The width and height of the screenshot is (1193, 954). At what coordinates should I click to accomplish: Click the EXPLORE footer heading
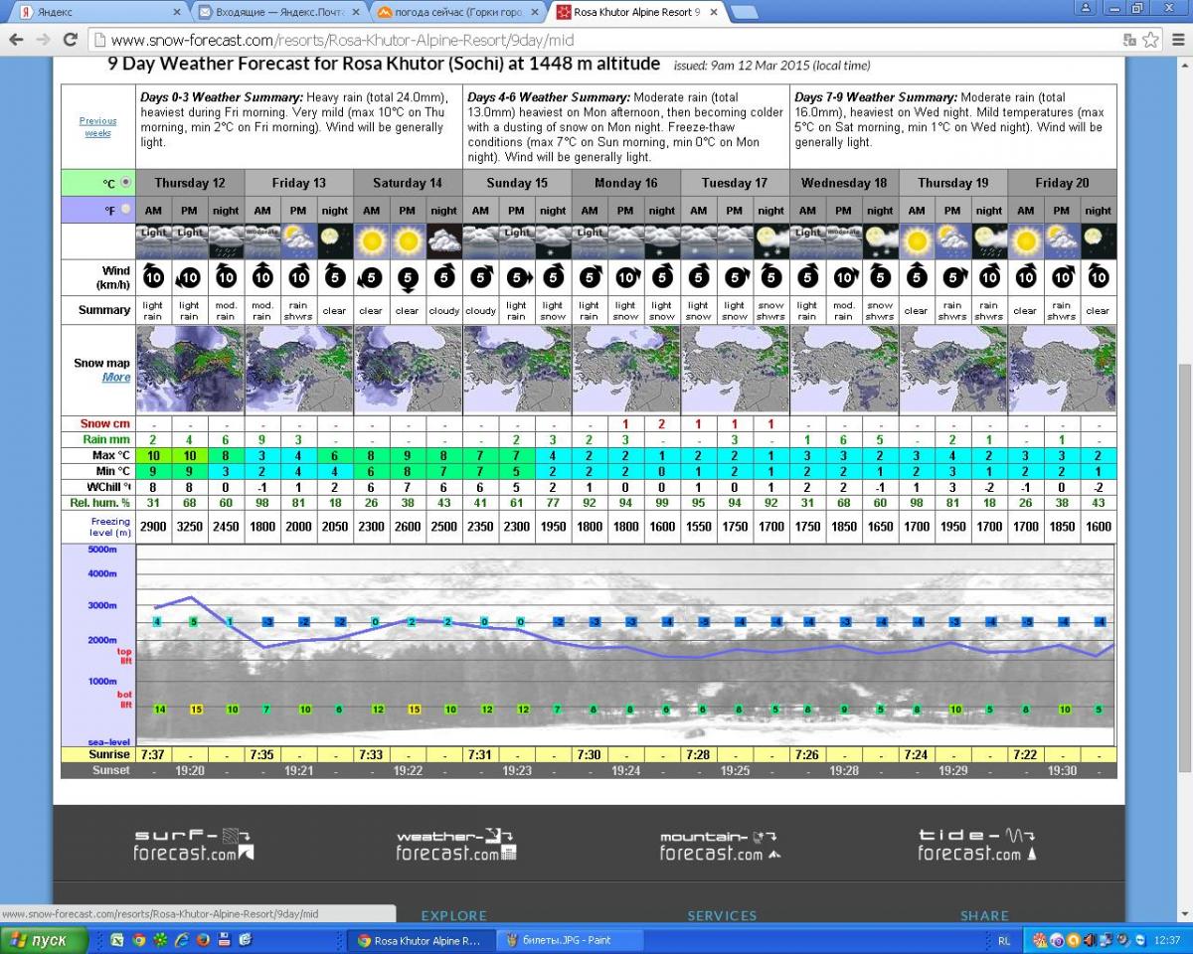[x=454, y=915]
